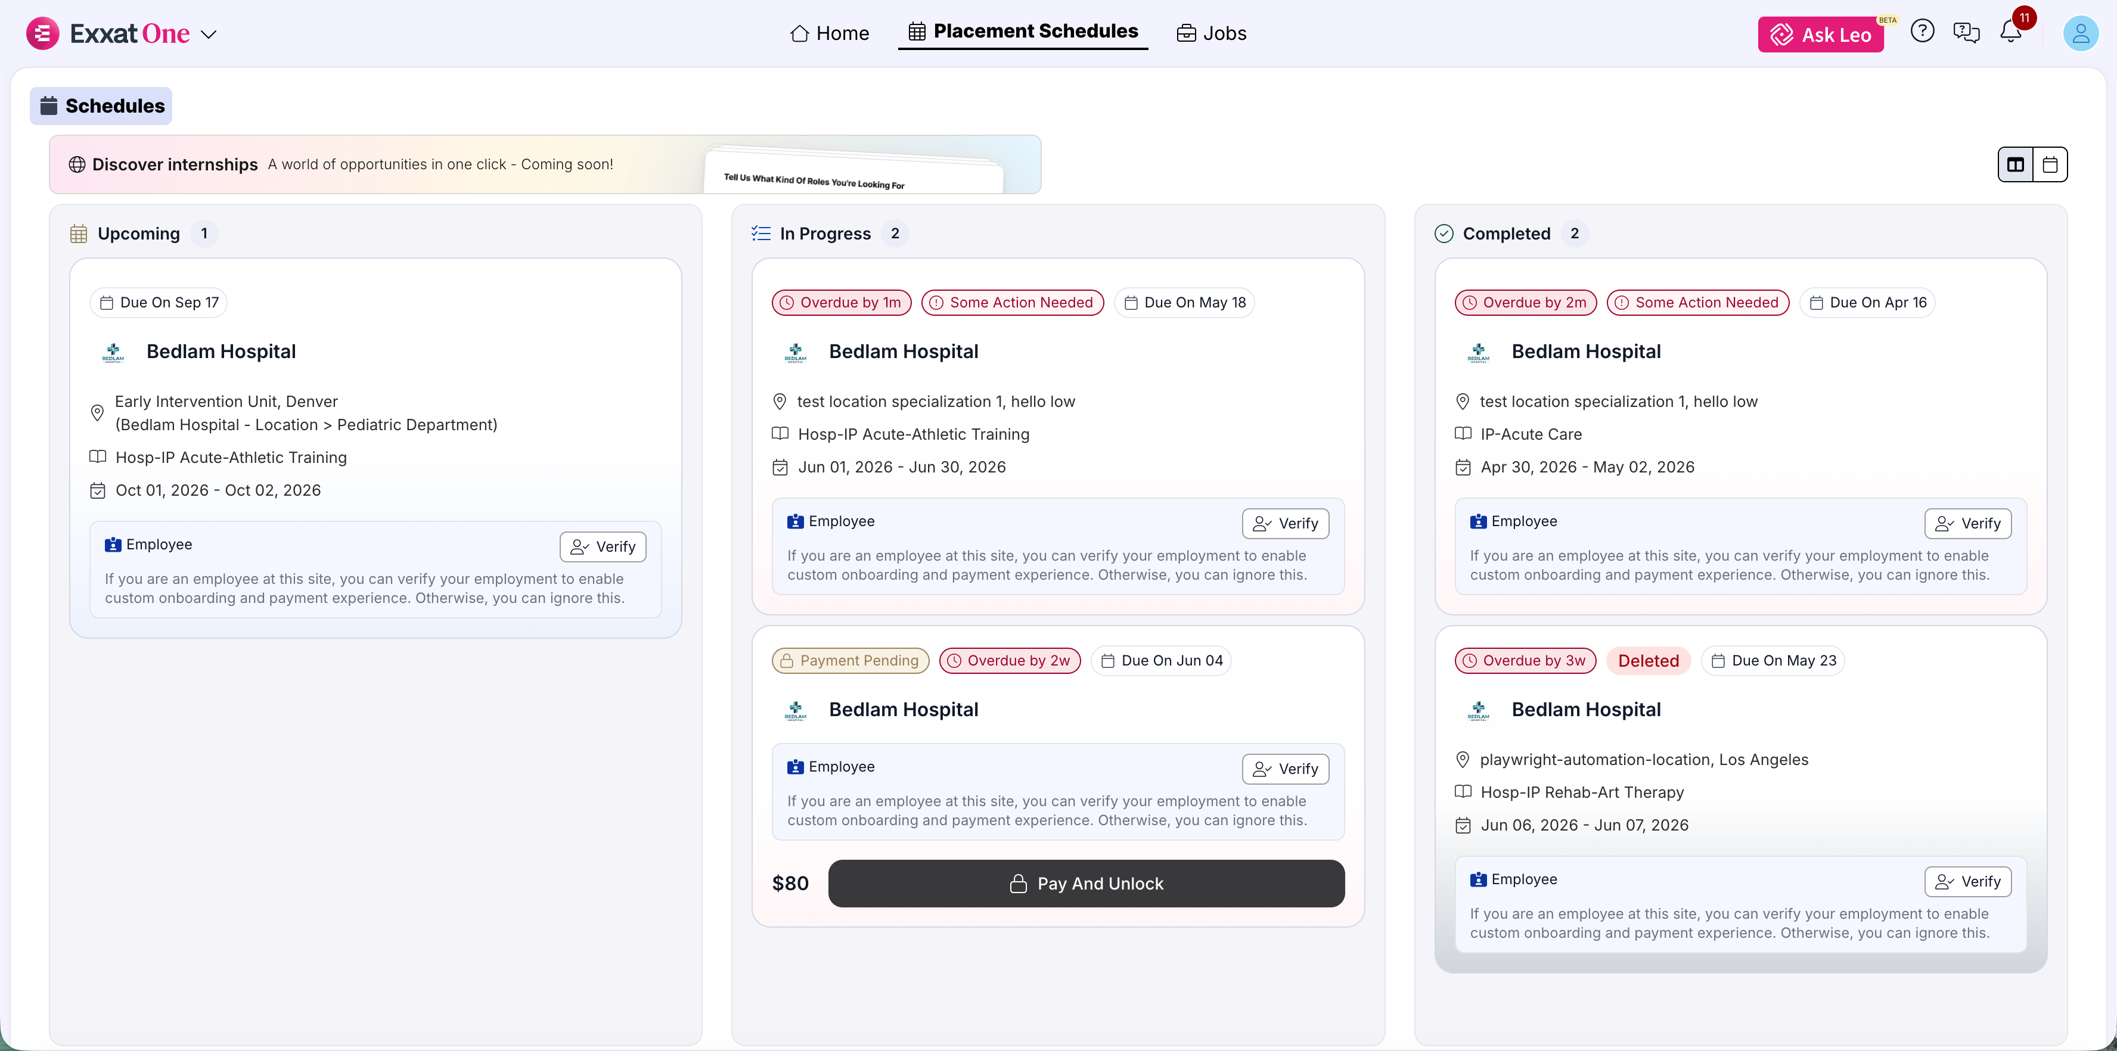2117x1051 pixels.
Task: Click the Exxat One logo icon
Action: [42, 34]
